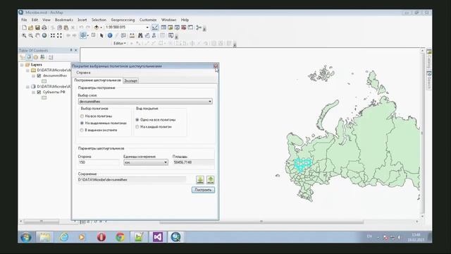The width and height of the screenshot is (451, 254).
Task: Save the map with floppy icon
Action: tap(37, 28)
